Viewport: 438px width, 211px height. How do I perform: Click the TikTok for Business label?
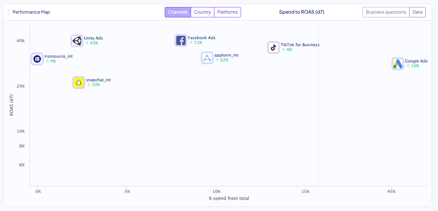pos(300,45)
